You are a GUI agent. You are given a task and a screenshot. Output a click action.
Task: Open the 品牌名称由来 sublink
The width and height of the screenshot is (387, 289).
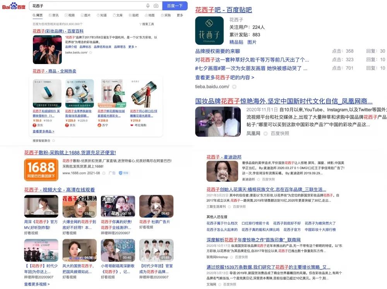103,47
